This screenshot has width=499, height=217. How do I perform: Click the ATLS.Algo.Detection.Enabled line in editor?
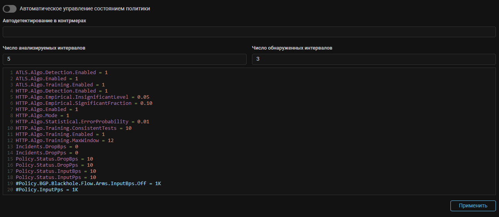click(62, 72)
